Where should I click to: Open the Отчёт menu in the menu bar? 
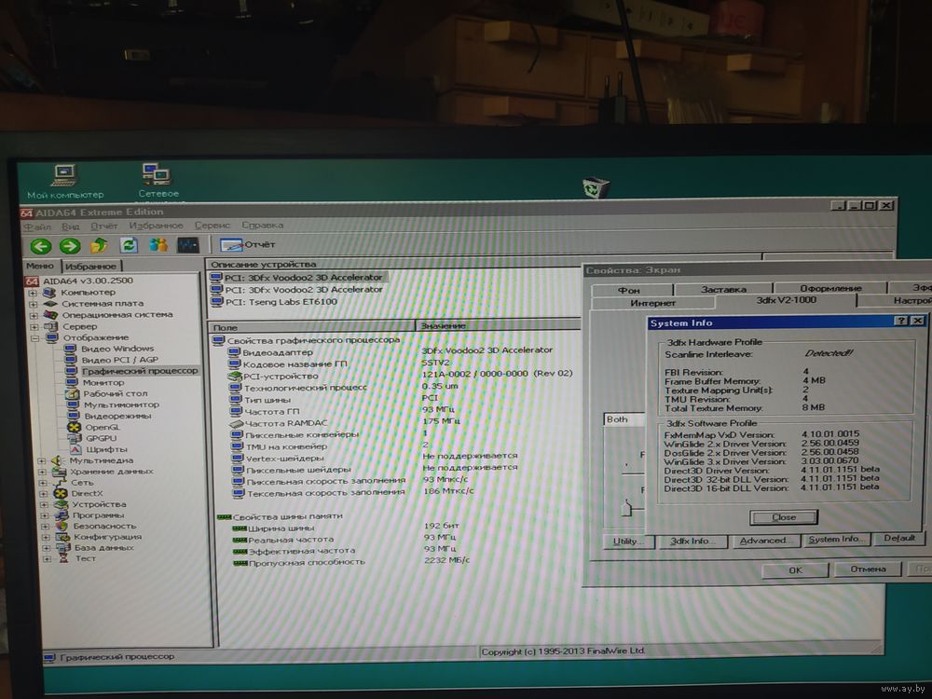[x=104, y=226]
